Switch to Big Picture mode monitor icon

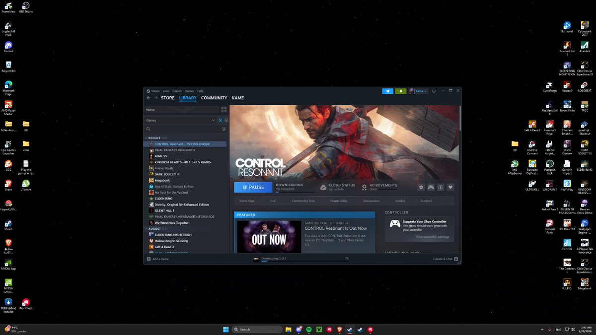(x=434, y=91)
